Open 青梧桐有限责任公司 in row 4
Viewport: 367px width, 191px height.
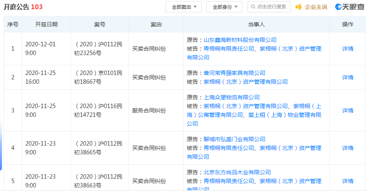pyautogui.click(x=229, y=148)
